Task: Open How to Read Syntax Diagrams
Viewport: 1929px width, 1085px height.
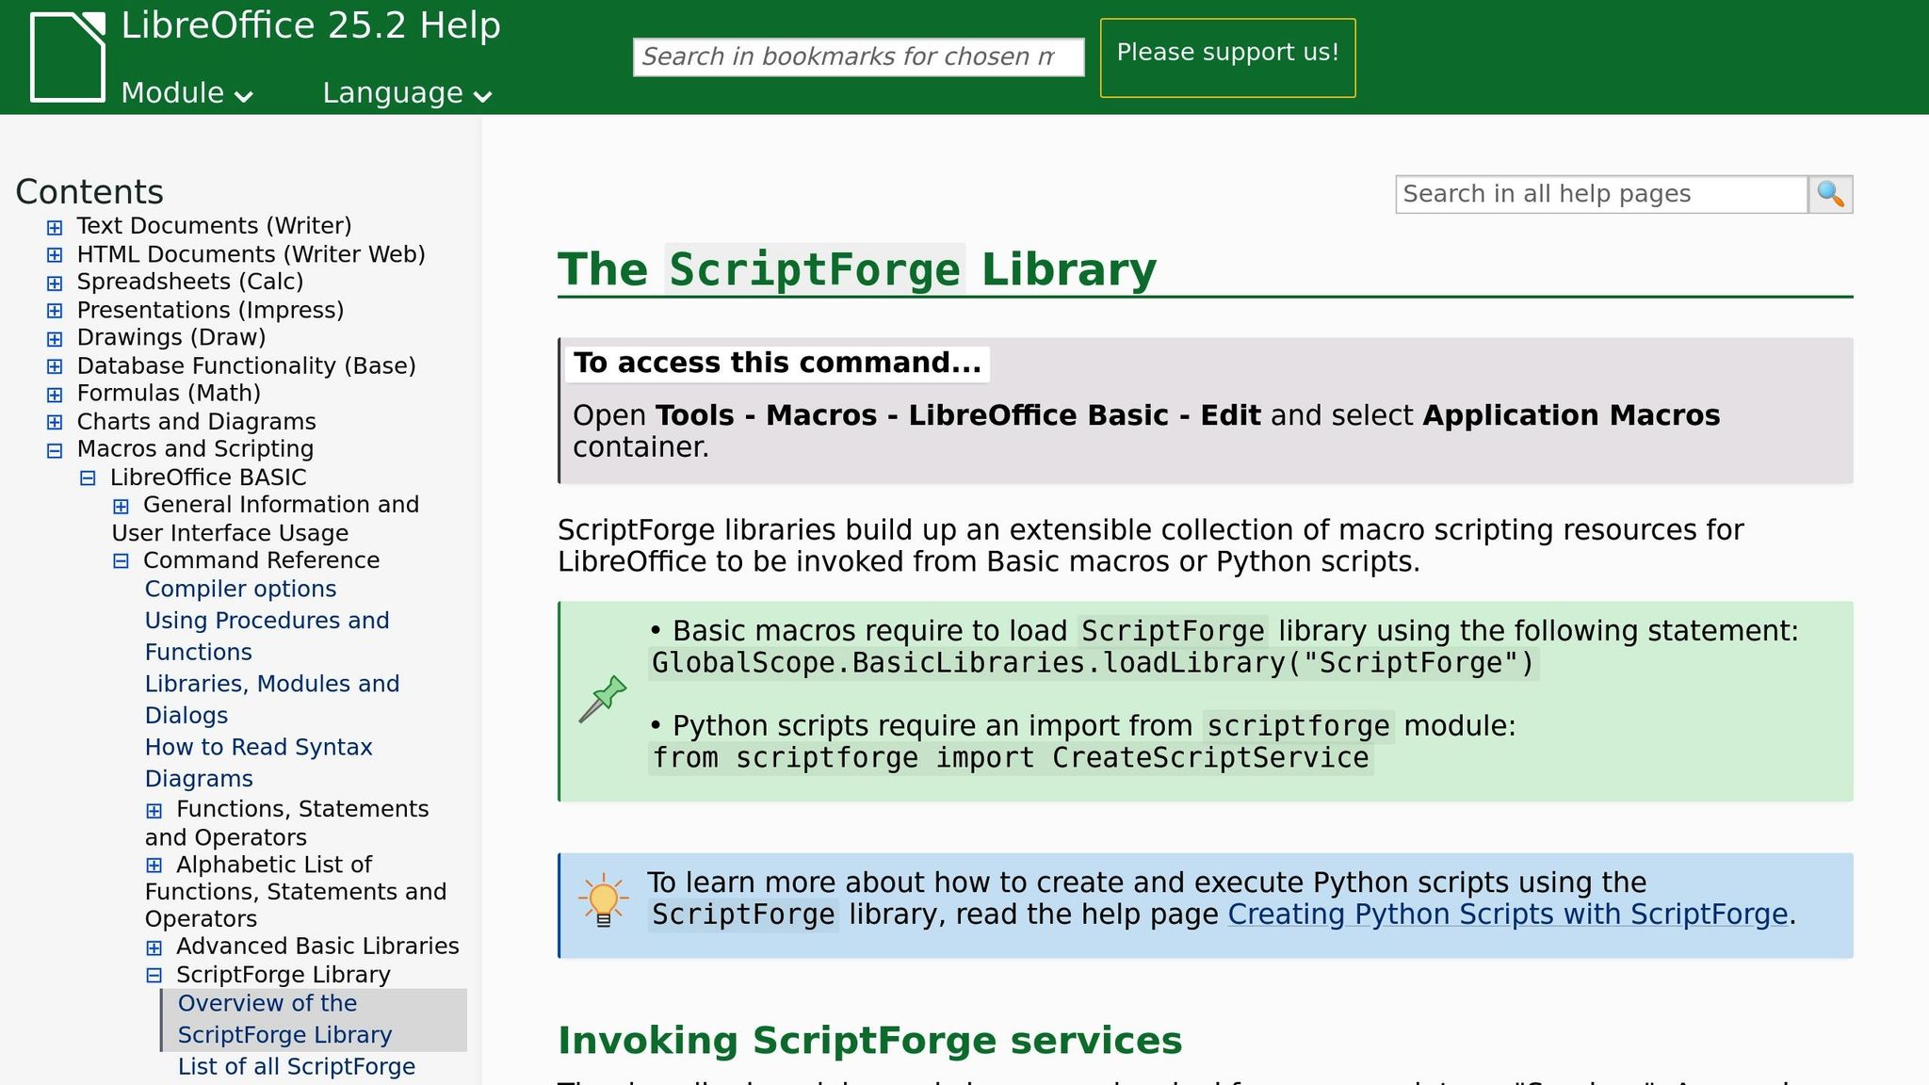Action: 258,762
